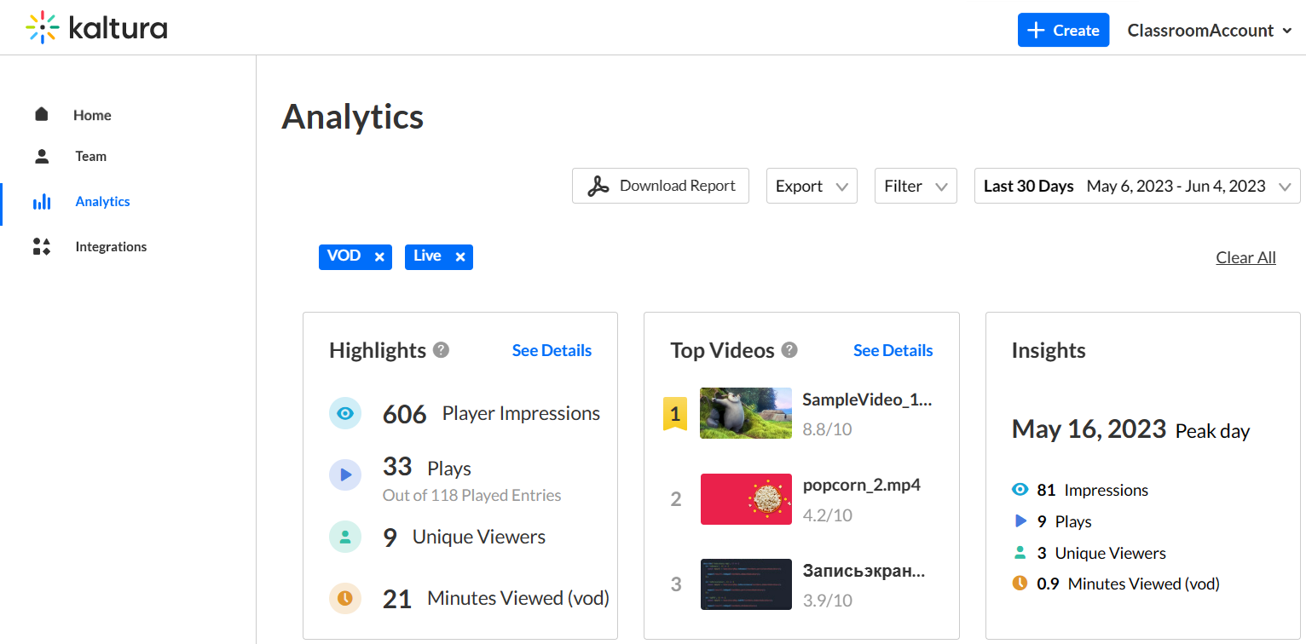Click the Home house icon in sidebar
The height and width of the screenshot is (644, 1306).
pyautogui.click(x=41, y=114)
